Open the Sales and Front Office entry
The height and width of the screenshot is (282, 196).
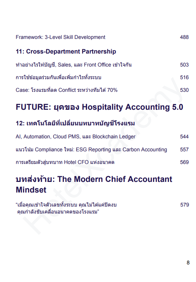pos(74,65)
